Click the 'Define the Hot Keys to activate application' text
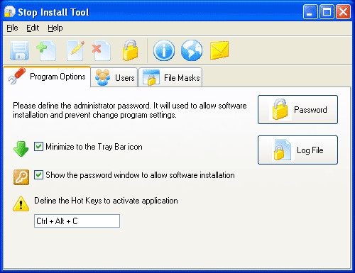355x273 pixels. pyautogui.click(x=106, y=201)
